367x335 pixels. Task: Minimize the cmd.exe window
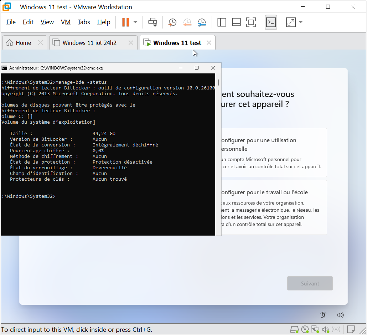pyautogui.click(x=180, y=68)
